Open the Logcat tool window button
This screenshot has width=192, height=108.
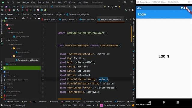click(x=77, y=101)
